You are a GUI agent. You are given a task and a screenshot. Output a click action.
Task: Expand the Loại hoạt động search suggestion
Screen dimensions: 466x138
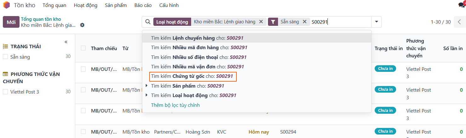pyautogui.click(x=146, y=95)
